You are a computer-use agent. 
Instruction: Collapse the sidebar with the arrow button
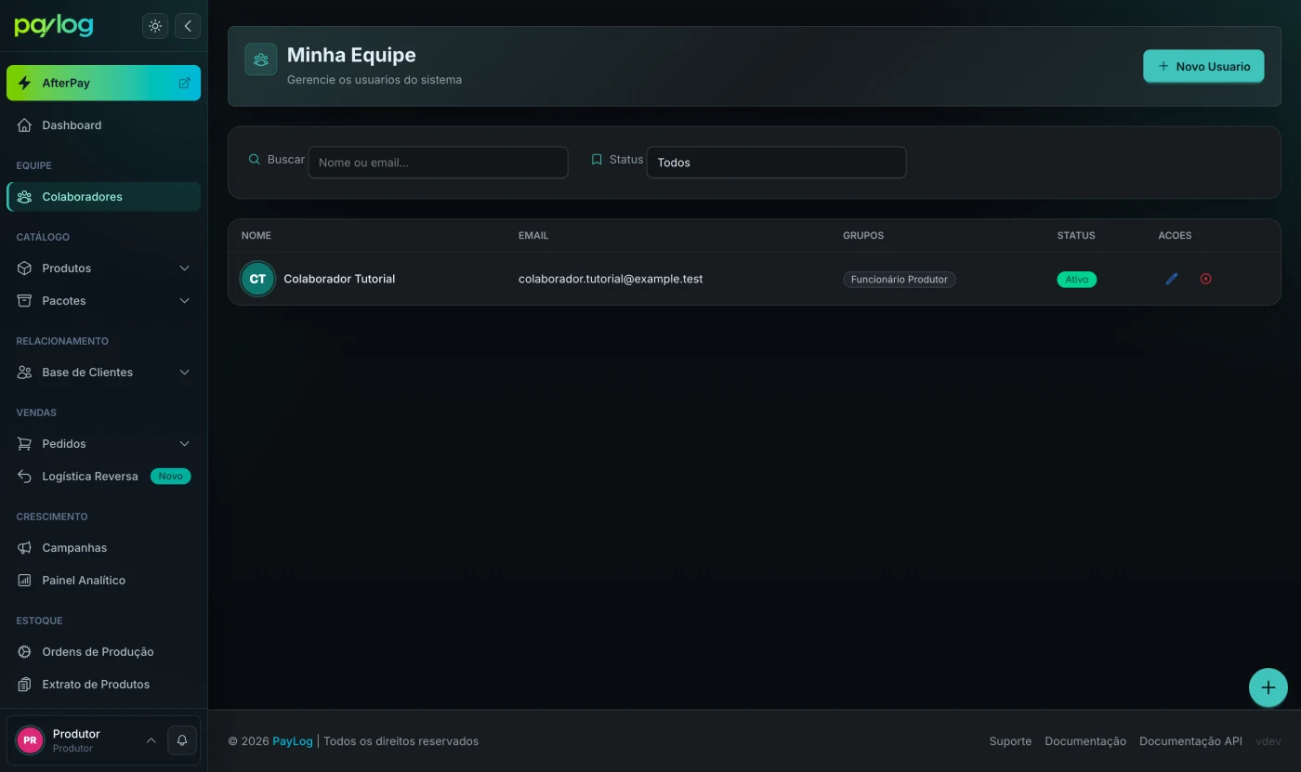(188, 26)
